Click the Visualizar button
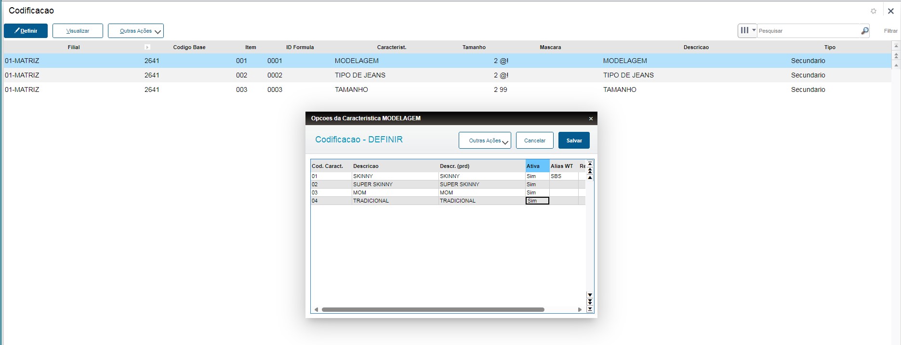 coord(78,31)
